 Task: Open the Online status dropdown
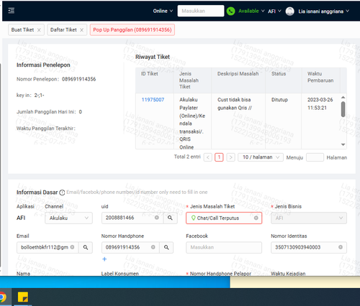pyautogui.click(x=163, y=11)
